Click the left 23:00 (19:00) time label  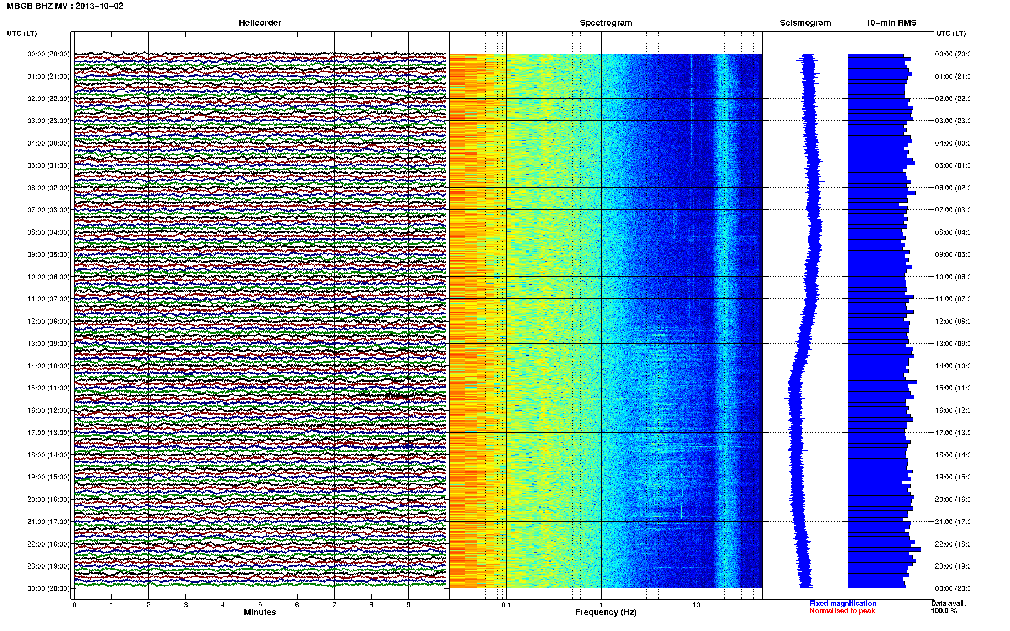[x=48, y=566]
